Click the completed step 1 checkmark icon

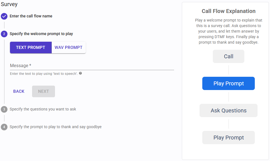(x=4, y=16)
